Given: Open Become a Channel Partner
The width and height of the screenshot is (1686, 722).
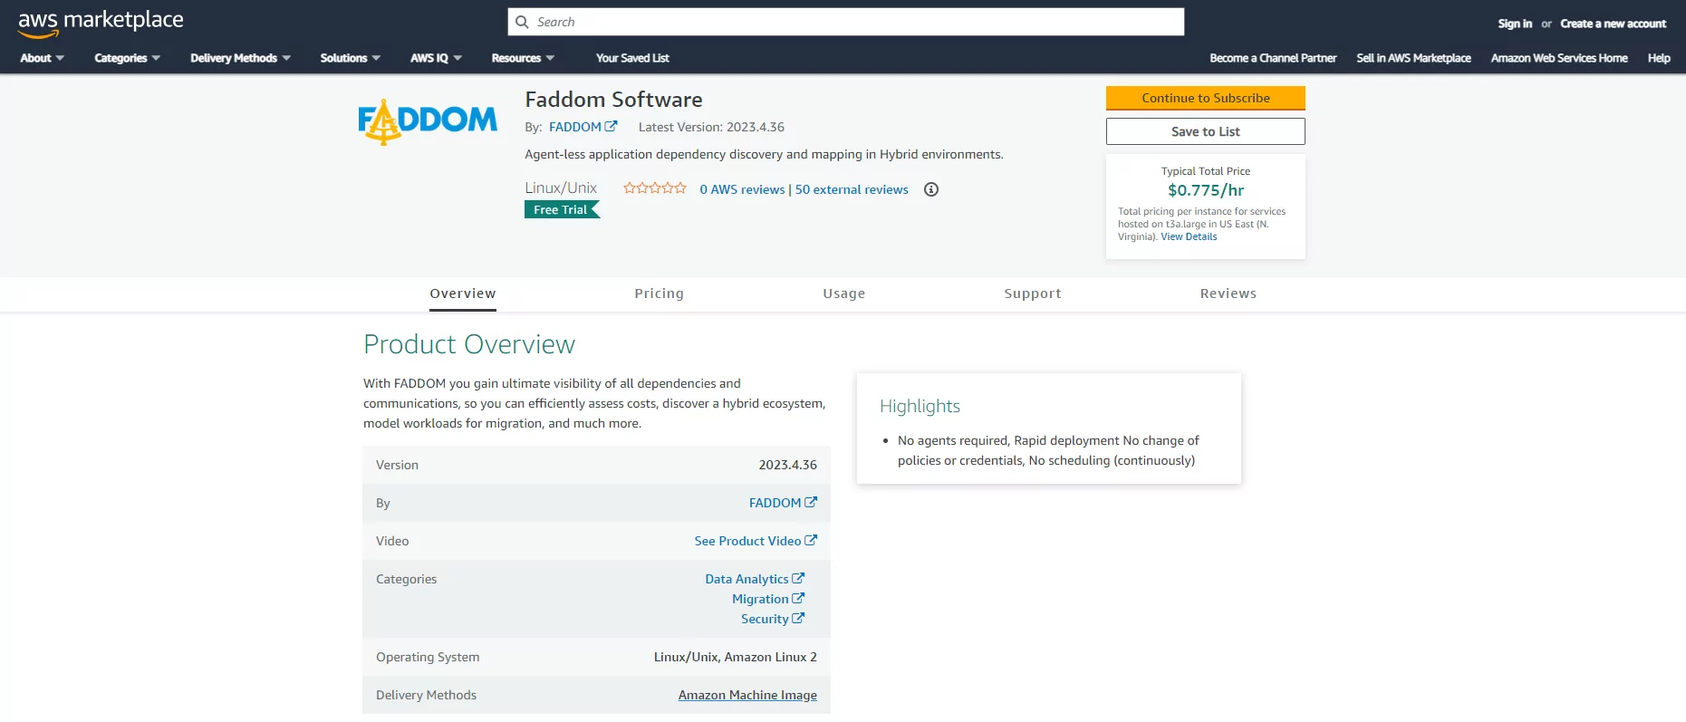Looking at the screenshot, I should 1273,58.
